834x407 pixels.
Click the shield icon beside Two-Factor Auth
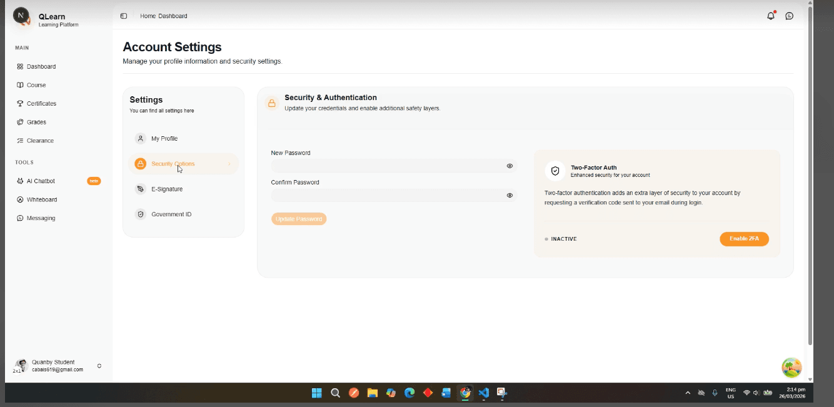click(555, 171)
